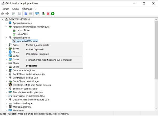This screenshot has width=158, height=116.
Task: Click the scrollbar up arrow
Action: 156,19
